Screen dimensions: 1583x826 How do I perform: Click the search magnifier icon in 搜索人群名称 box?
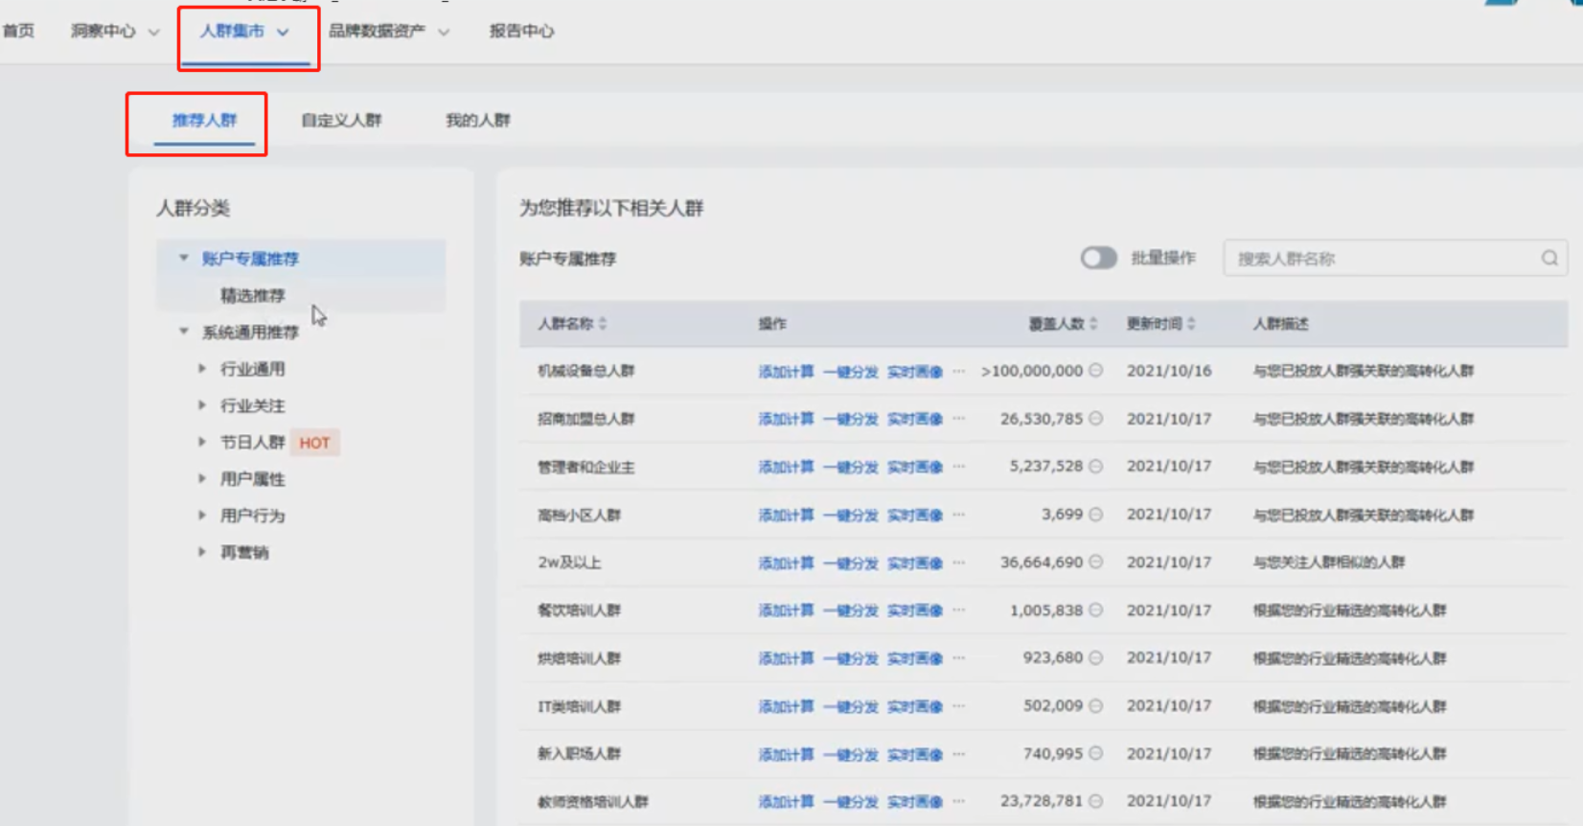[x=1549, y=259]
